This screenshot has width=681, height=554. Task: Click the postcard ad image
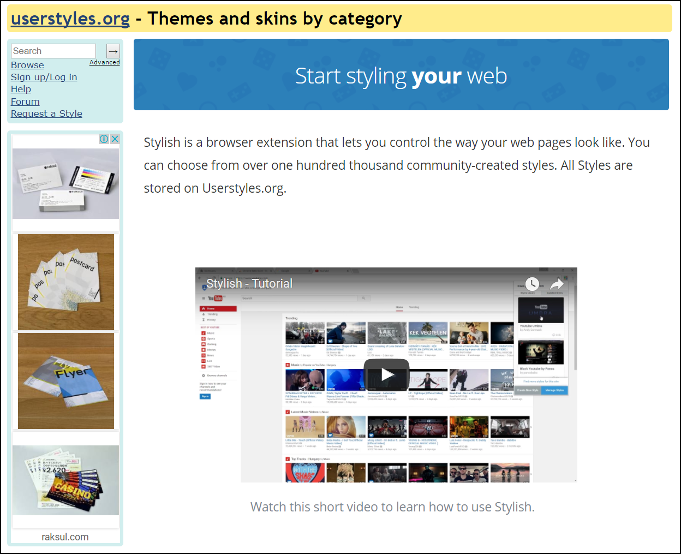[65, 282]
